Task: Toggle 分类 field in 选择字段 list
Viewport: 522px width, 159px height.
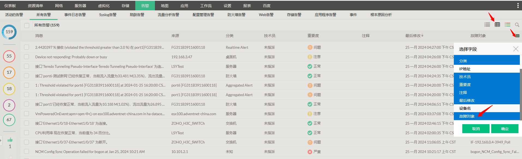Action: 487,61
